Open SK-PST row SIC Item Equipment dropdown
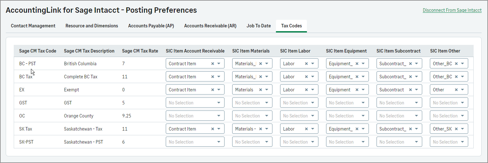488x163 pixels. click(x=347, y=142)
